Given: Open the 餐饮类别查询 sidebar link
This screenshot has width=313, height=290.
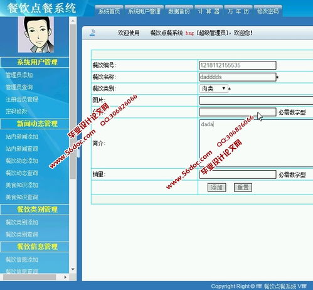Looking at the screenshot, I should coord(22,234).
